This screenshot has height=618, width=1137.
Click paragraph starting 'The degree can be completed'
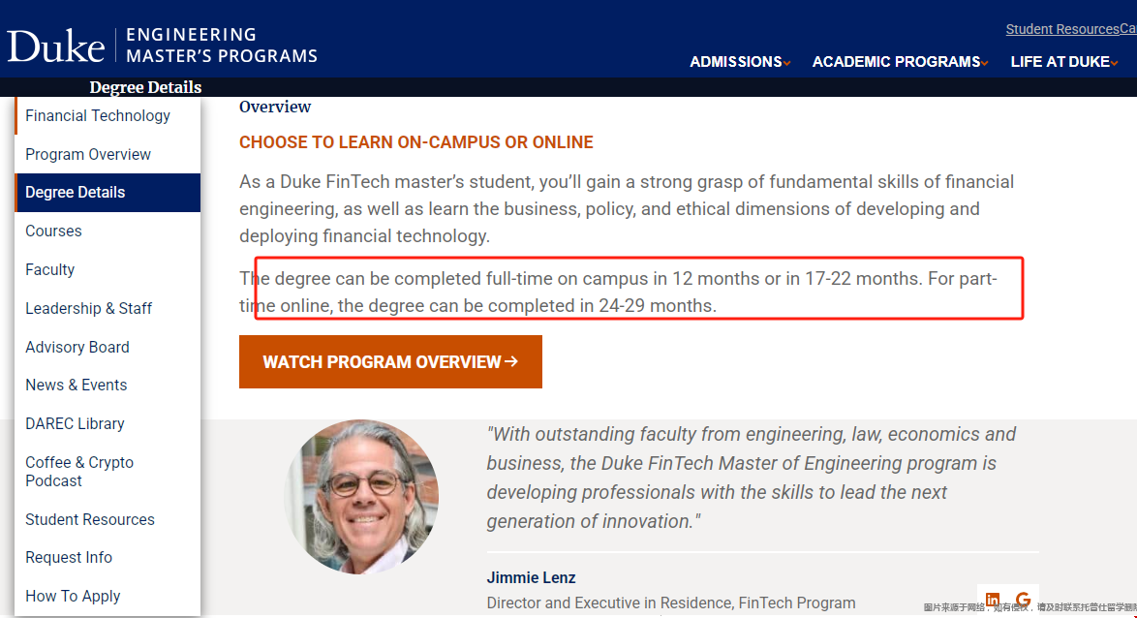tap(619, 292)
